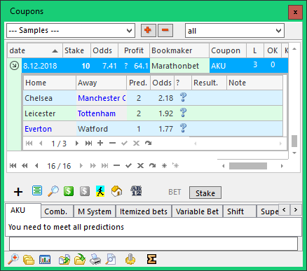The height and width of the screenshot is (271, 307).
Task: Click the AB12 icon
Action: click(136, 191)
